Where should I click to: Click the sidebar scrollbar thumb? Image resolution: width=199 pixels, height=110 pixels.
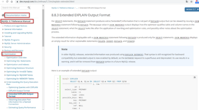point(43,28)
